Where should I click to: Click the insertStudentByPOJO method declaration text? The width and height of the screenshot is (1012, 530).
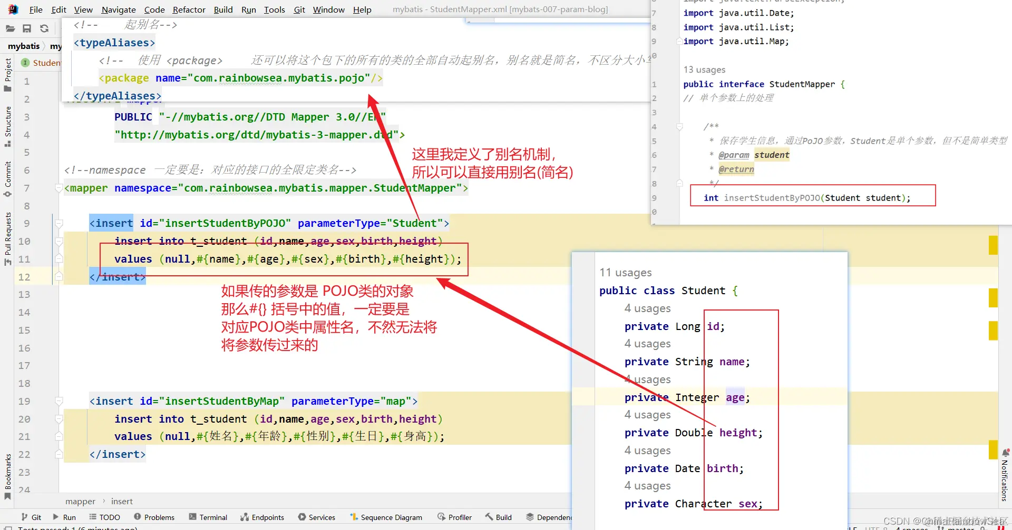coord(807,198)
